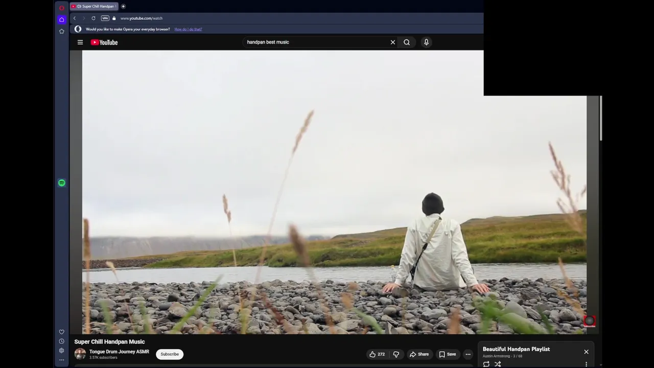Toggle shuffle playlist icon
Image resolution: width=654 pixels, height=368 pixels.
(498, 364)
